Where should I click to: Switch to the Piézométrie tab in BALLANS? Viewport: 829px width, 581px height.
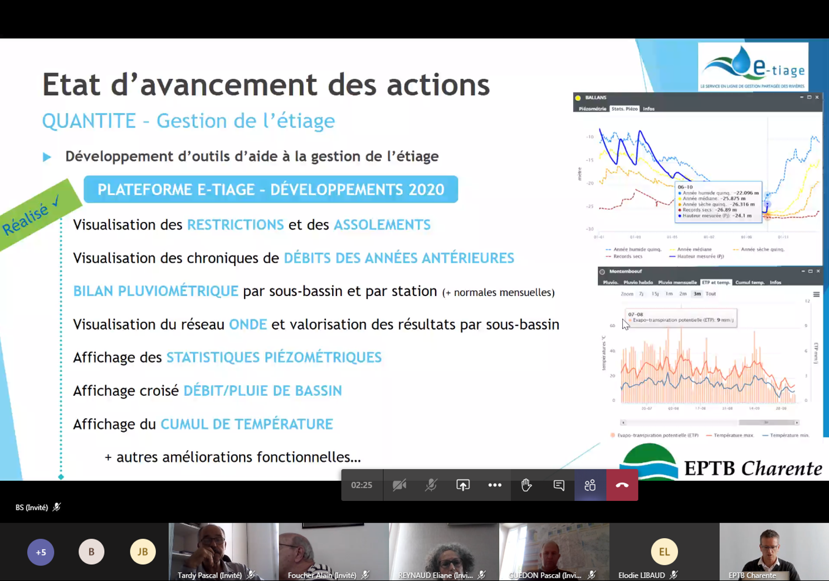[592, 109]
